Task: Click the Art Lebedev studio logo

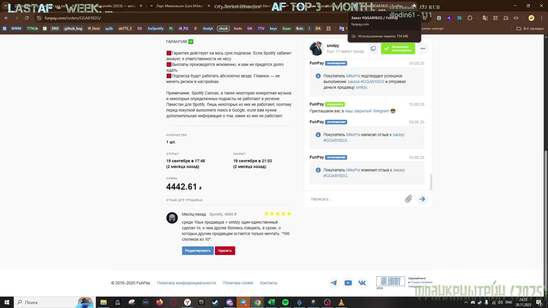Action: [x=390, y=281]
